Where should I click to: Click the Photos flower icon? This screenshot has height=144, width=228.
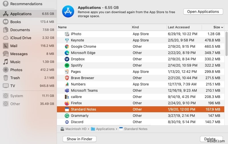(6, 70)
